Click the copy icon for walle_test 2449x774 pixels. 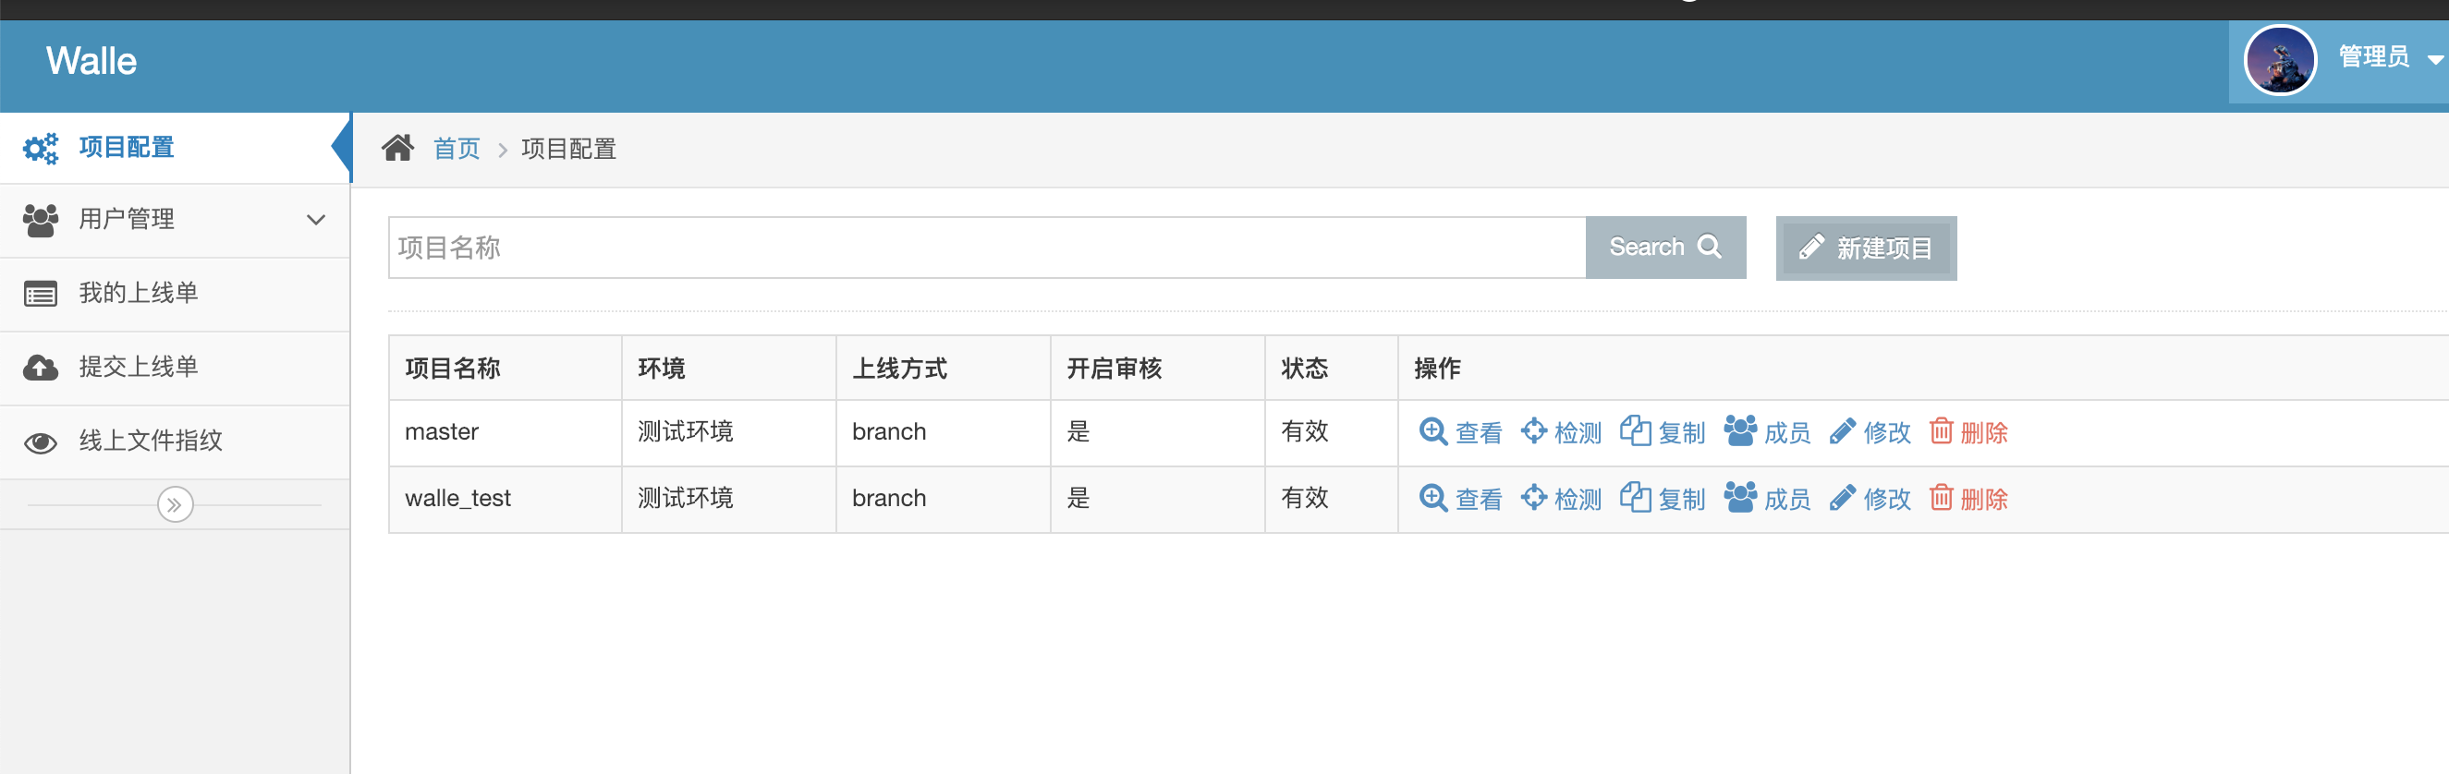(x=1634, y=498)
